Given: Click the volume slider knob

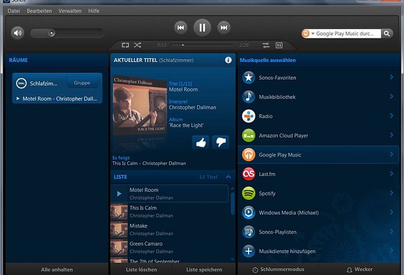Looking at the screenshot, I should (51, 33).
